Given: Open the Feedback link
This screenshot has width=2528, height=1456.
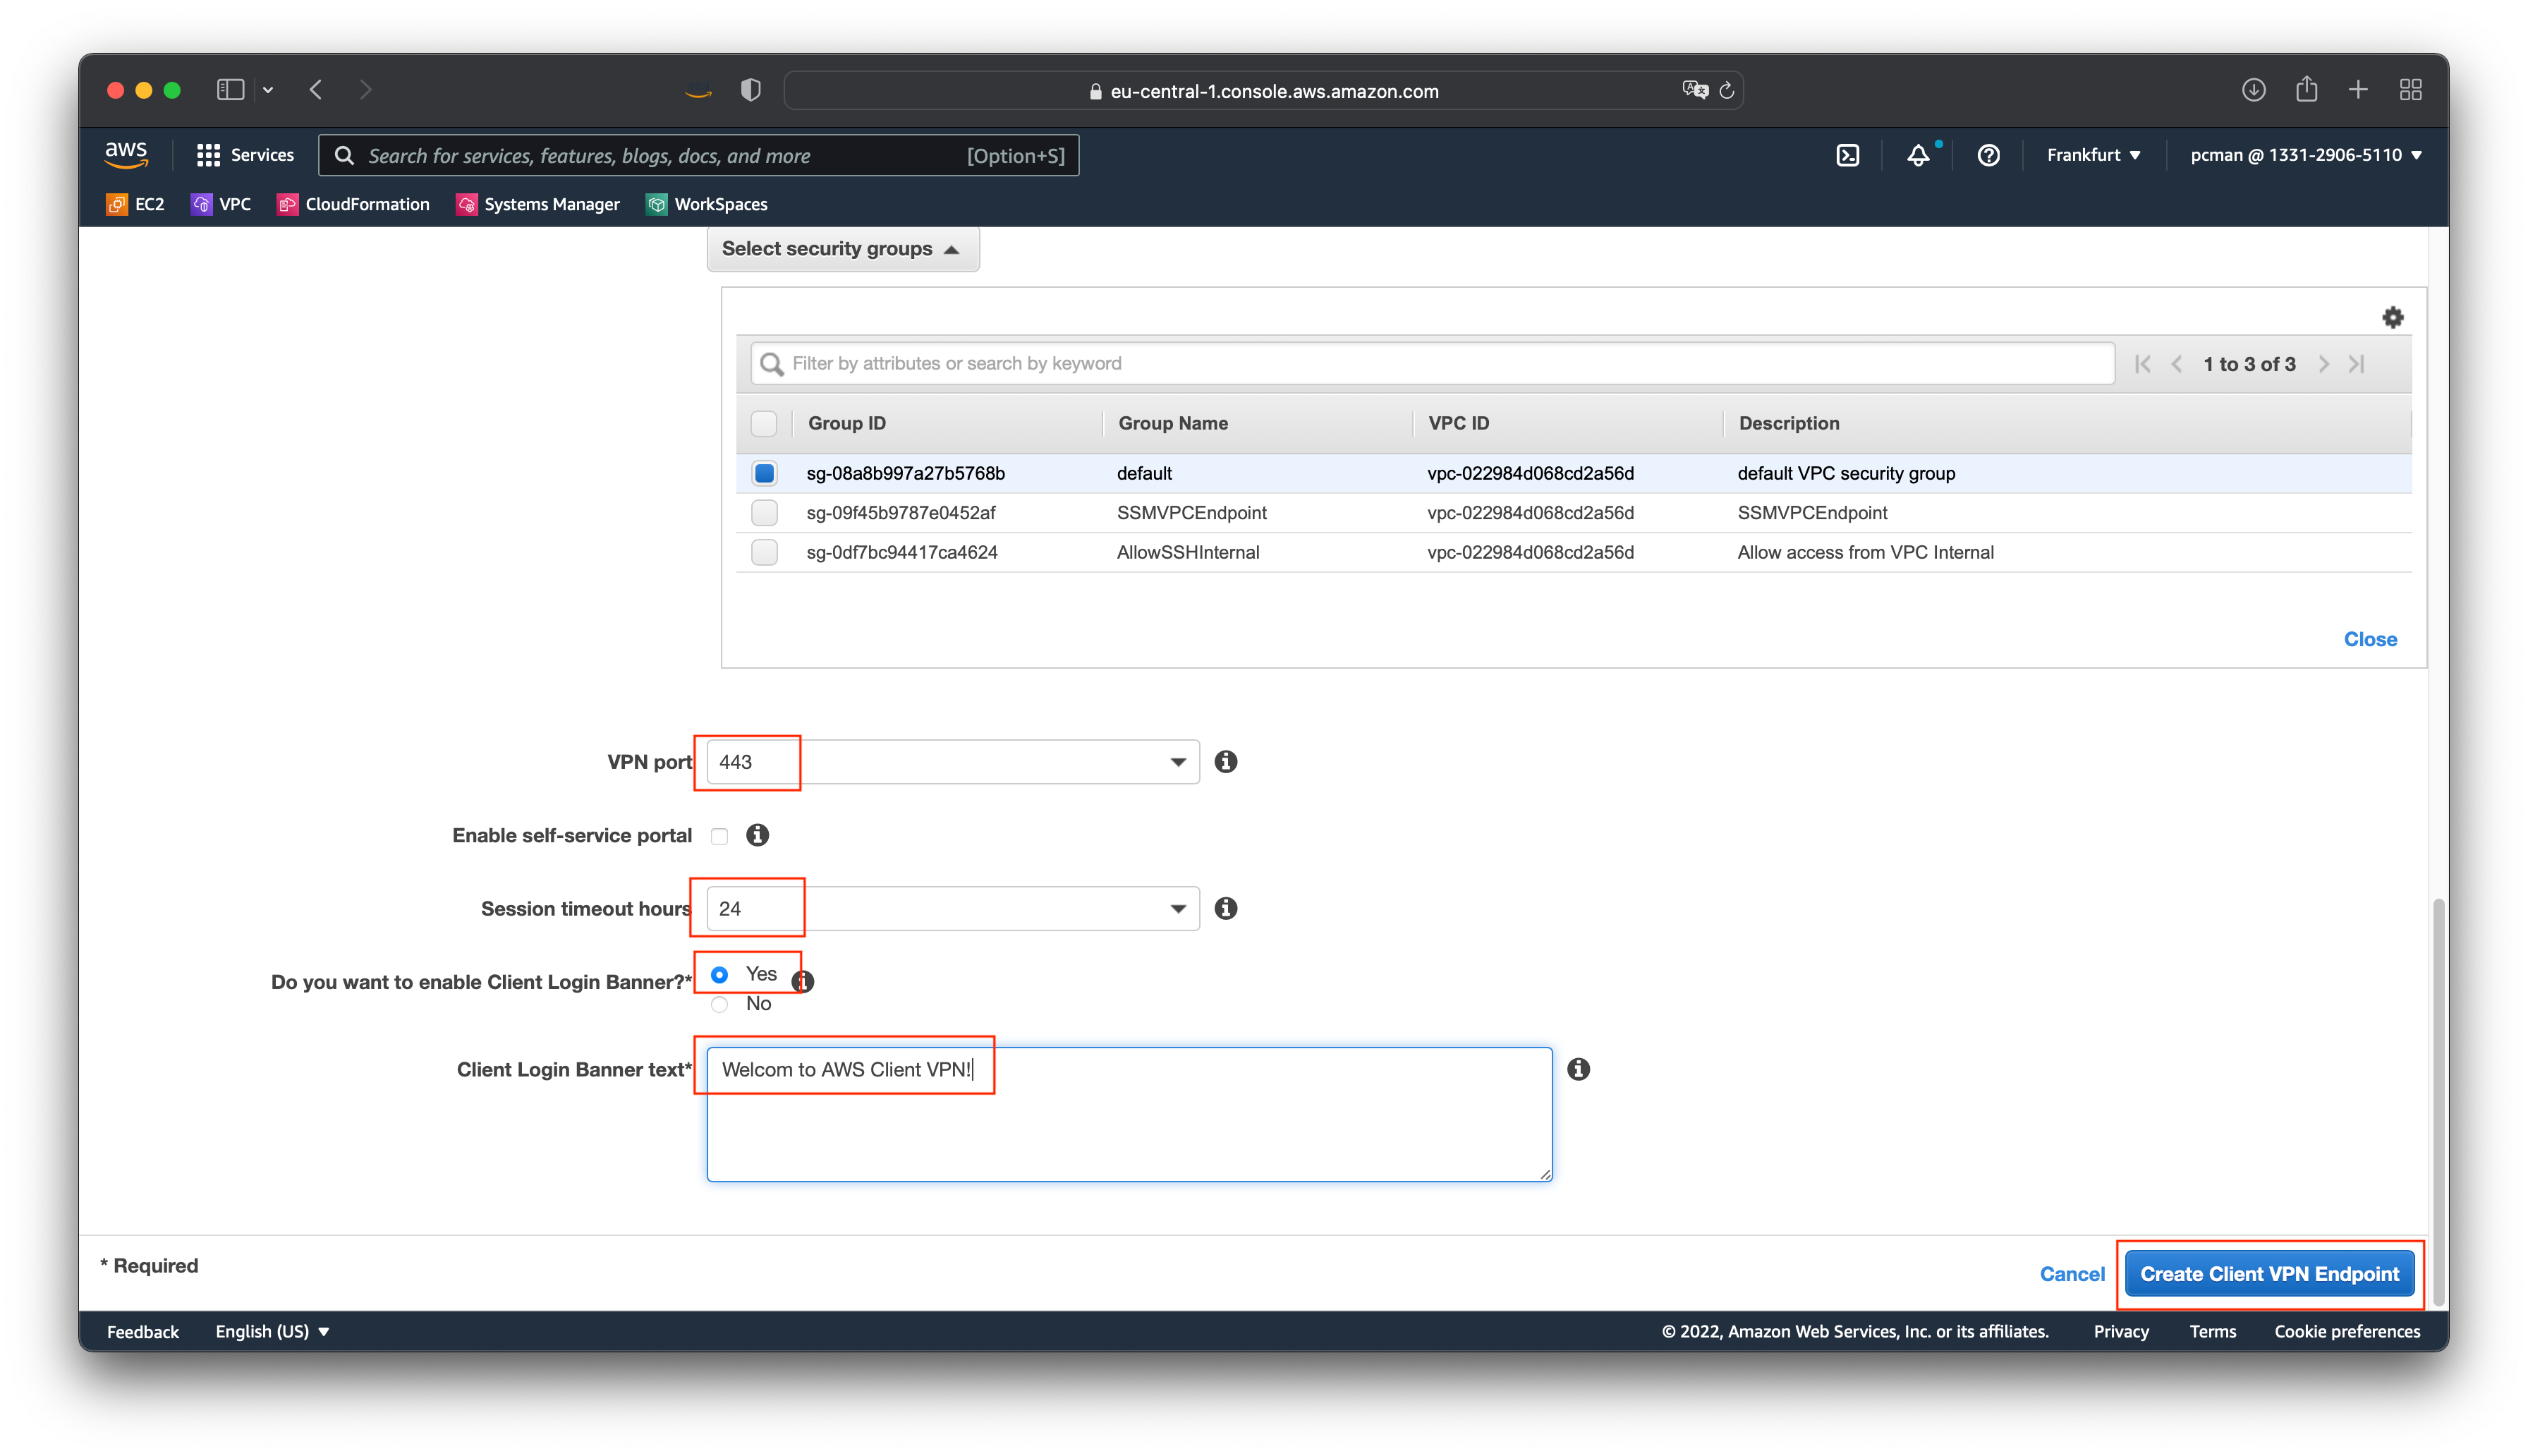Looking at the screenshot, I should [143, 1332].
